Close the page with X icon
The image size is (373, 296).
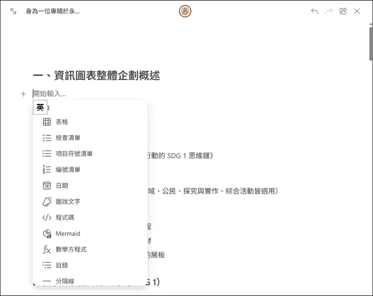pos(357,11)
